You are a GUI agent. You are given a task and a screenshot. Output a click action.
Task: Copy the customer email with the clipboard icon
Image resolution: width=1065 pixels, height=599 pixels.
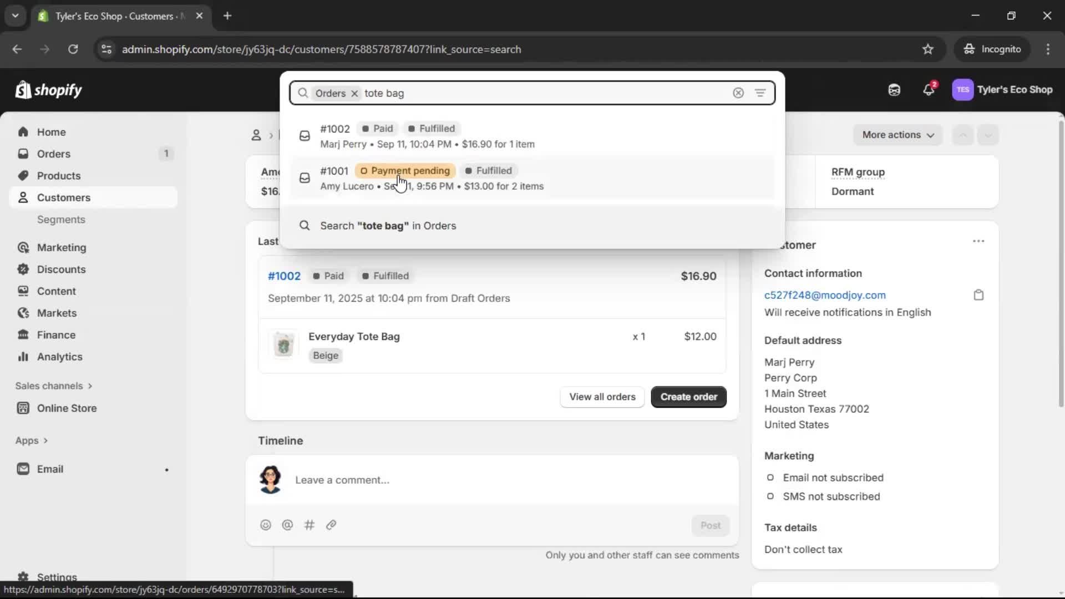pos(978,295)
